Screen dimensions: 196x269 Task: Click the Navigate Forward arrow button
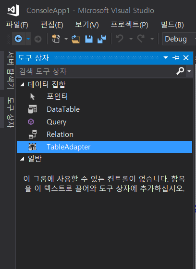(x=38, y=39)
